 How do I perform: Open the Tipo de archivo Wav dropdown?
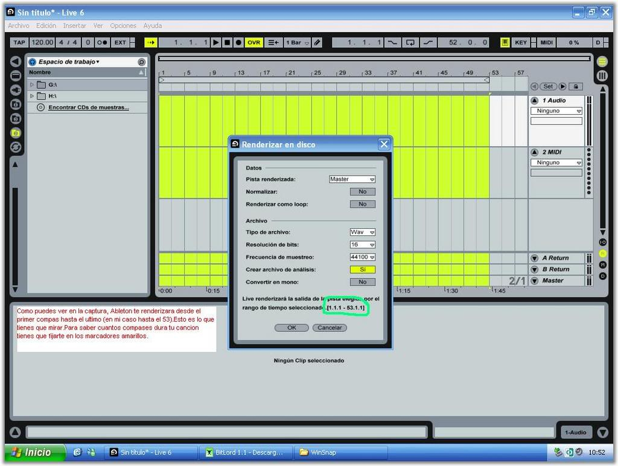362,232
